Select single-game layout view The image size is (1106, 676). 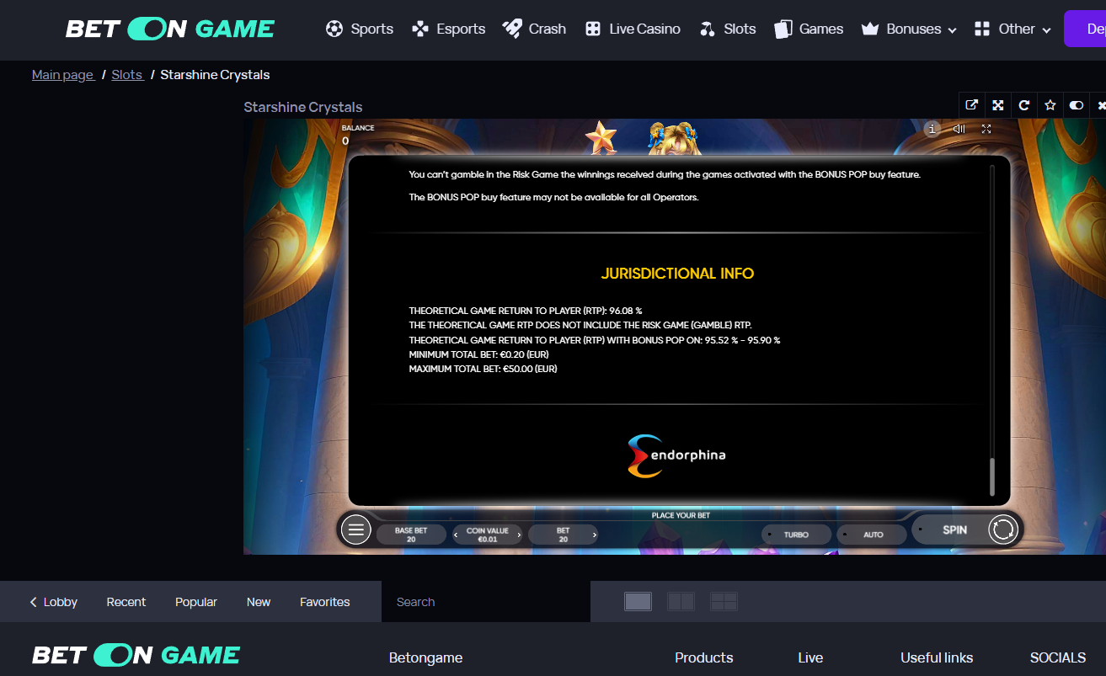tap(638, 601)
